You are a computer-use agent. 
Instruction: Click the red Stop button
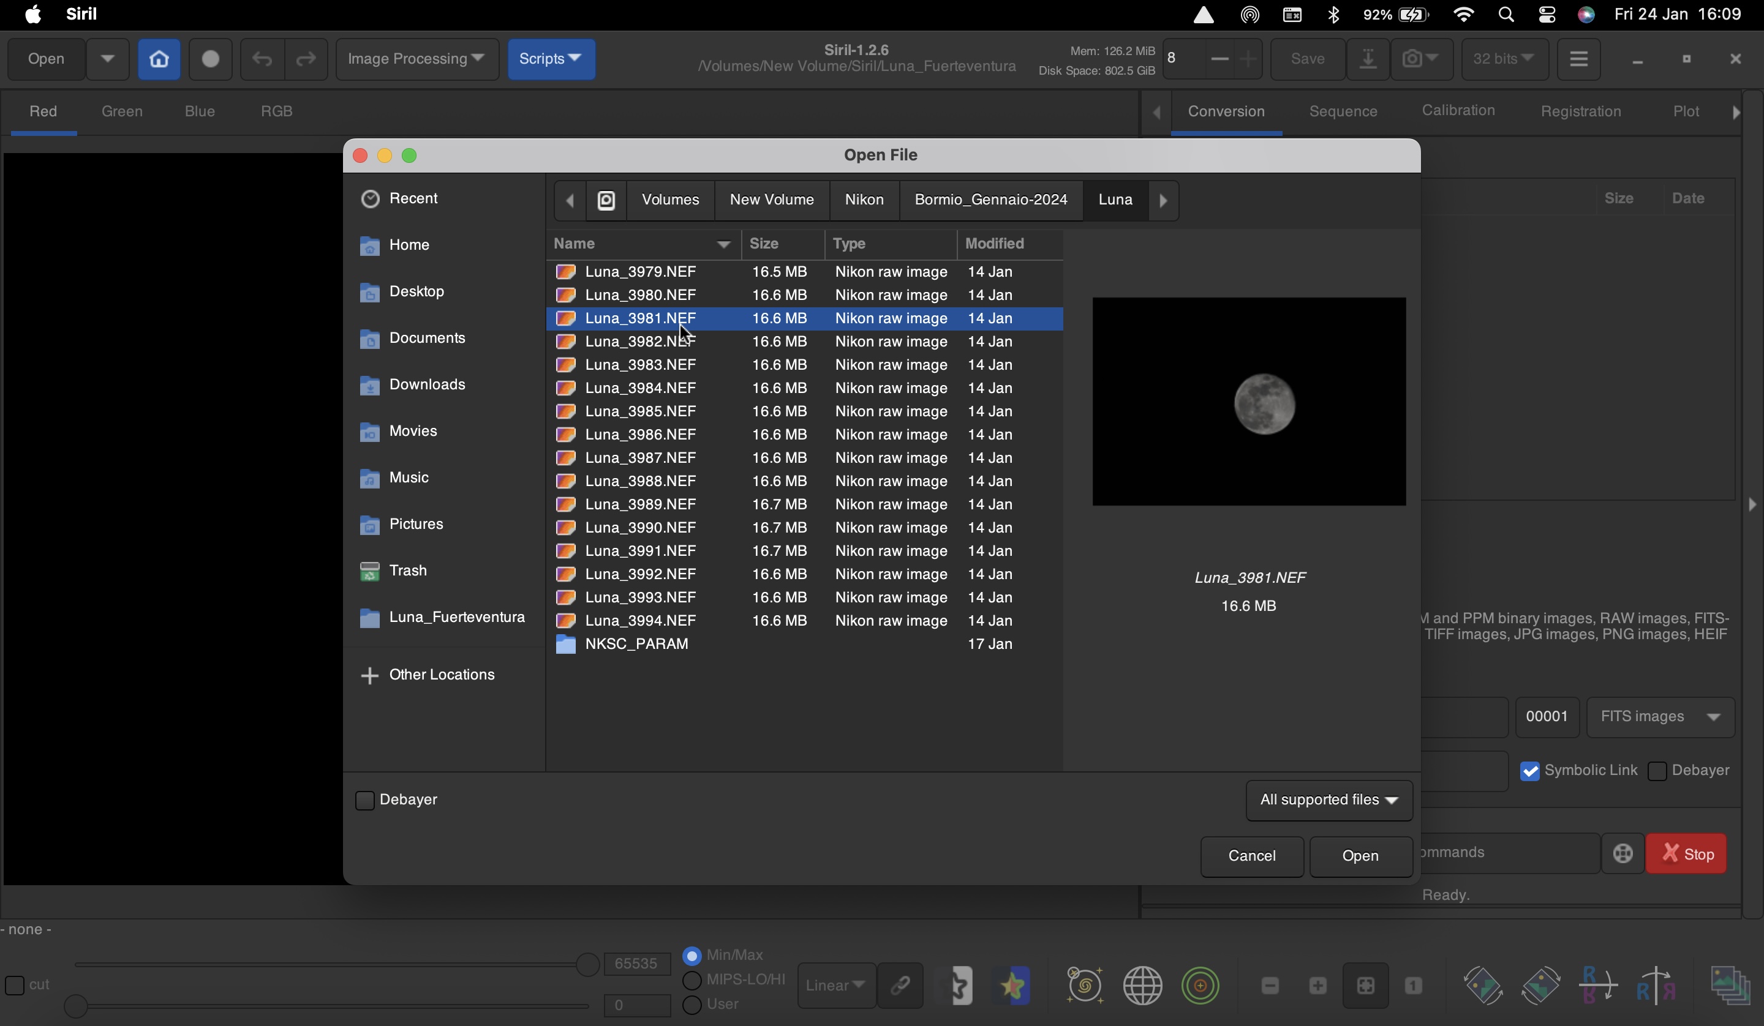coord(1686,853)
